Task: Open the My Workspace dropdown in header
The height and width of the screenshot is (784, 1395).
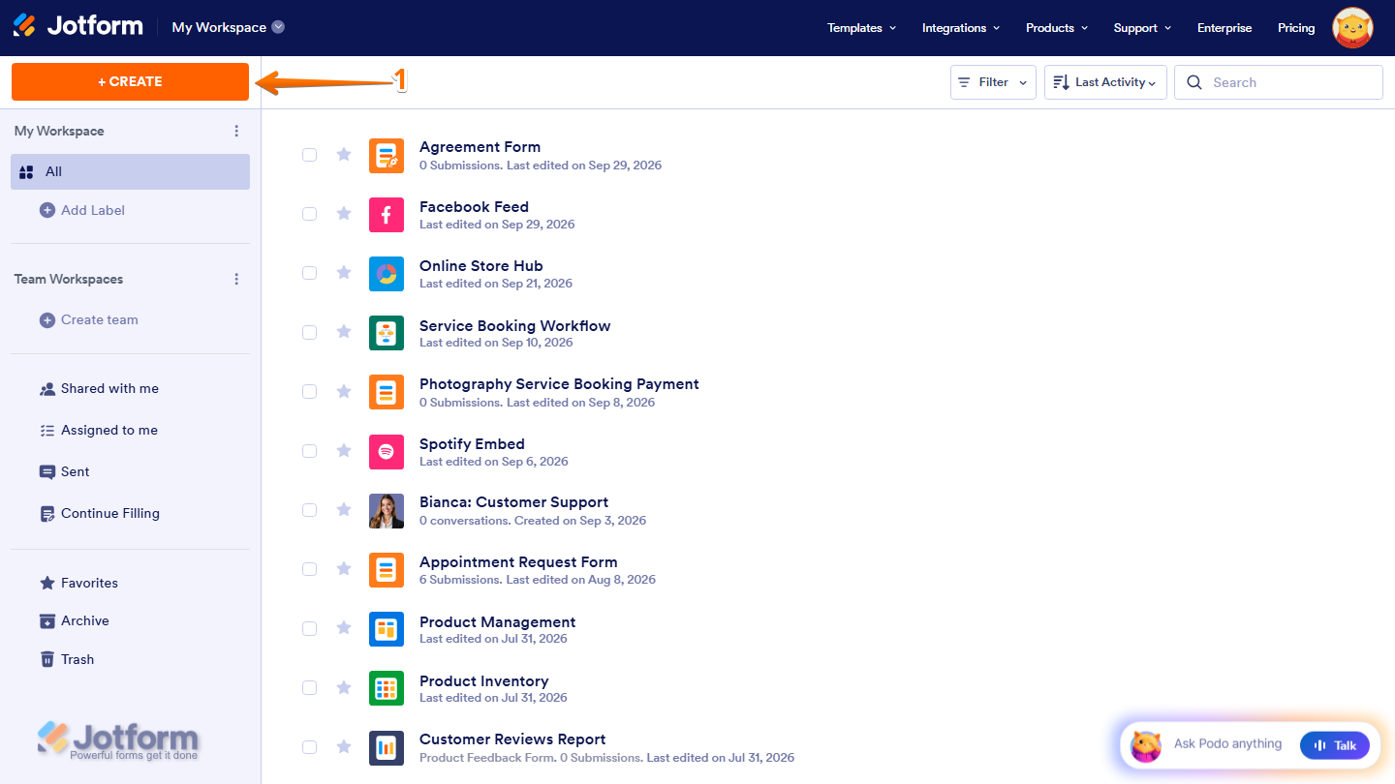Action: [x=229, y=27]
